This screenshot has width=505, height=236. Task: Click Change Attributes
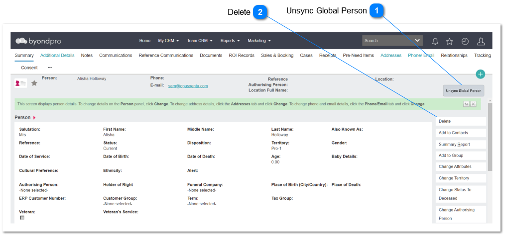click(x=461, y=166)
